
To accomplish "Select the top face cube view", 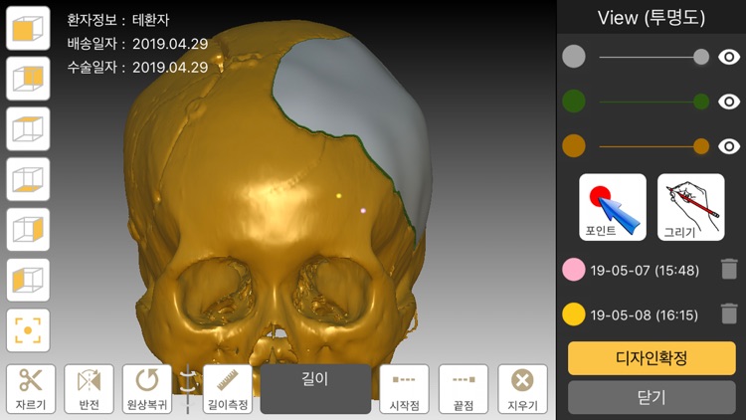I will [28, 129].
